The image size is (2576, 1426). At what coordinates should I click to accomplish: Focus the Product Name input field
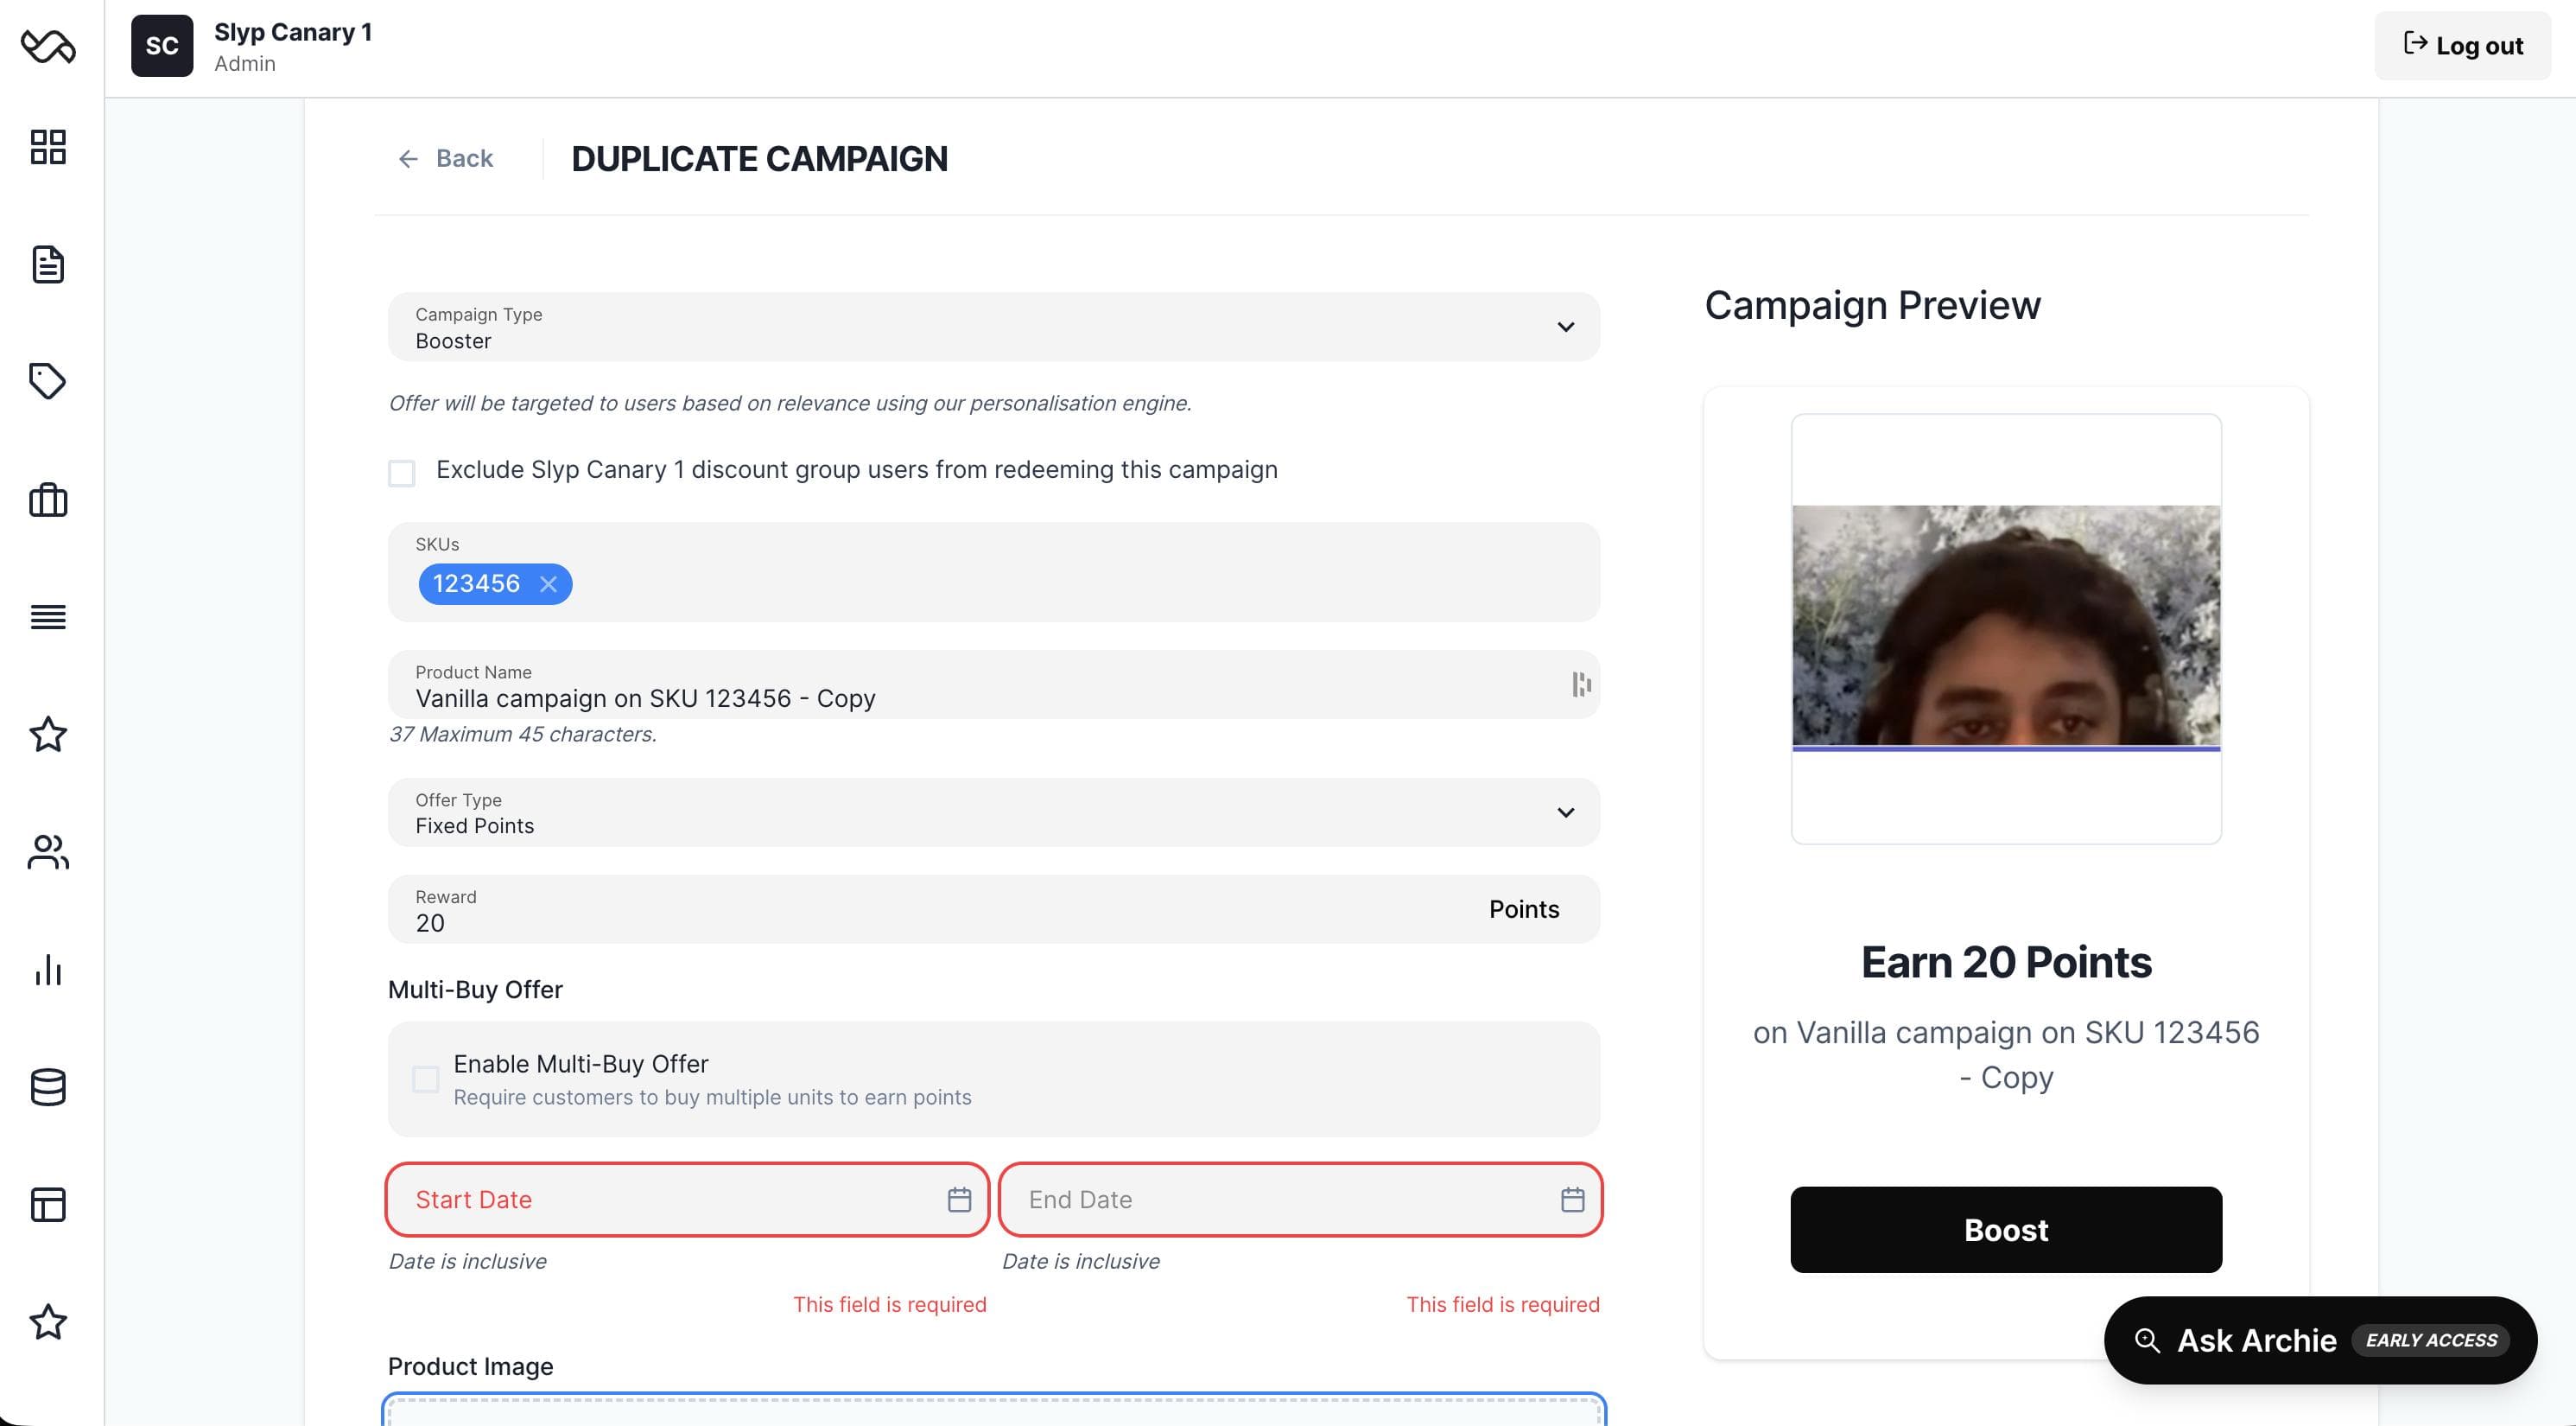click(993, 685)
